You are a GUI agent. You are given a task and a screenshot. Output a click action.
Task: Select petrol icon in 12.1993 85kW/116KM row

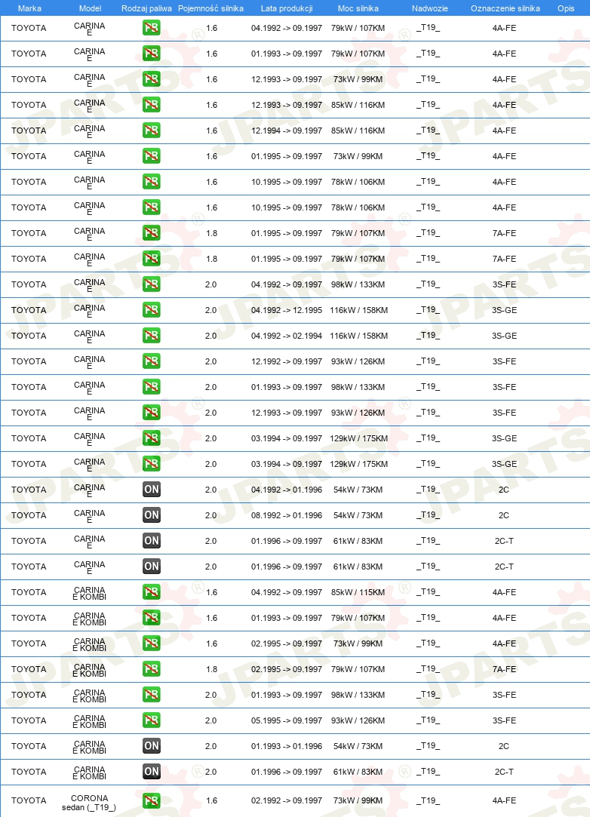coord(151,105)
